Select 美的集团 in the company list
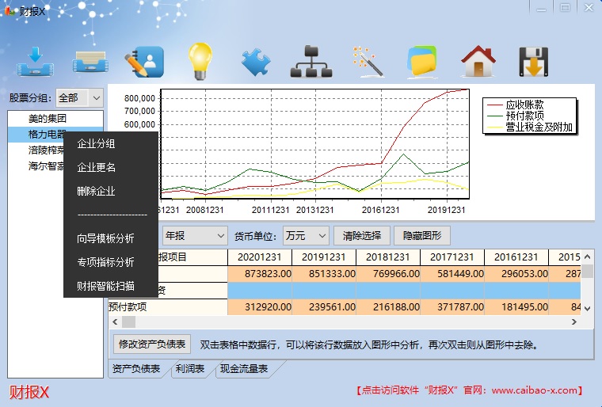 pos(47,118)
